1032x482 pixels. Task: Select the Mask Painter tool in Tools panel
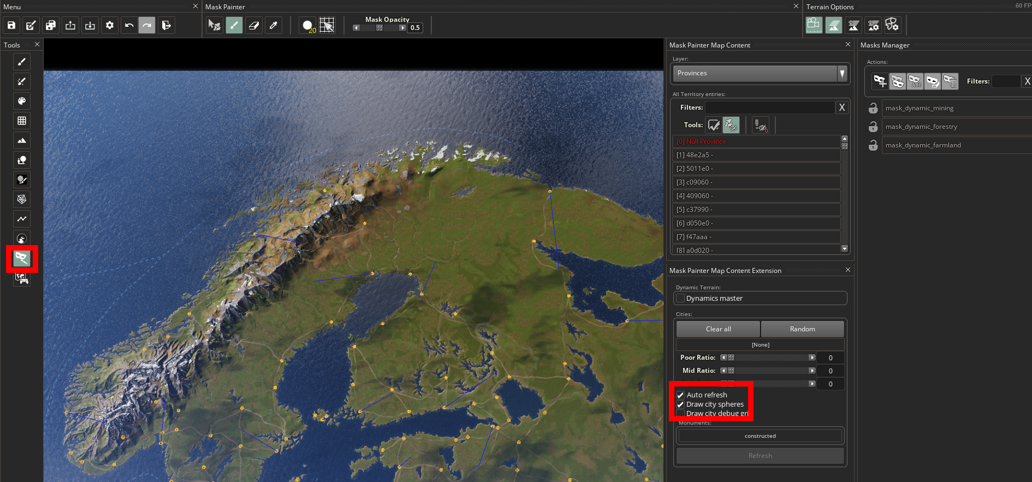tap(22, 258)
